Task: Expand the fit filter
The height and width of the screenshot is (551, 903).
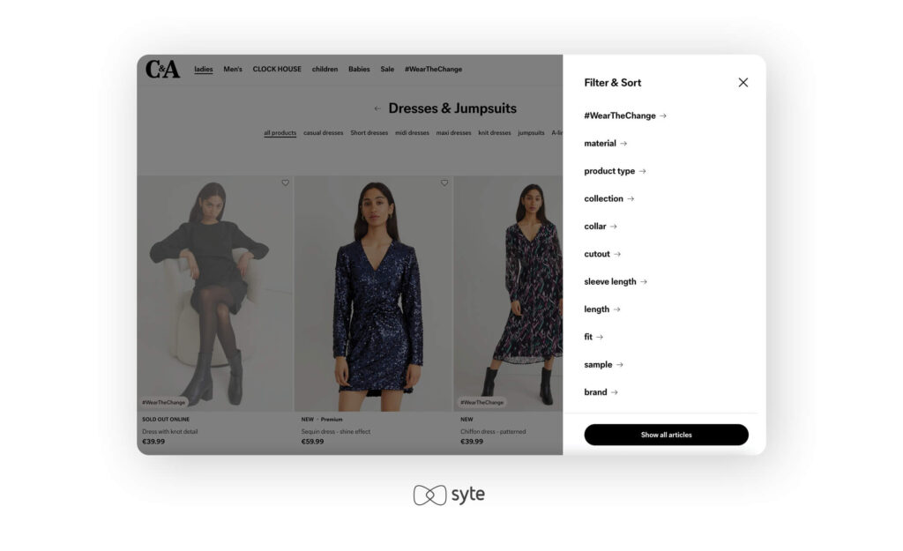Action: pyautogui.click(x=593, y=337)
